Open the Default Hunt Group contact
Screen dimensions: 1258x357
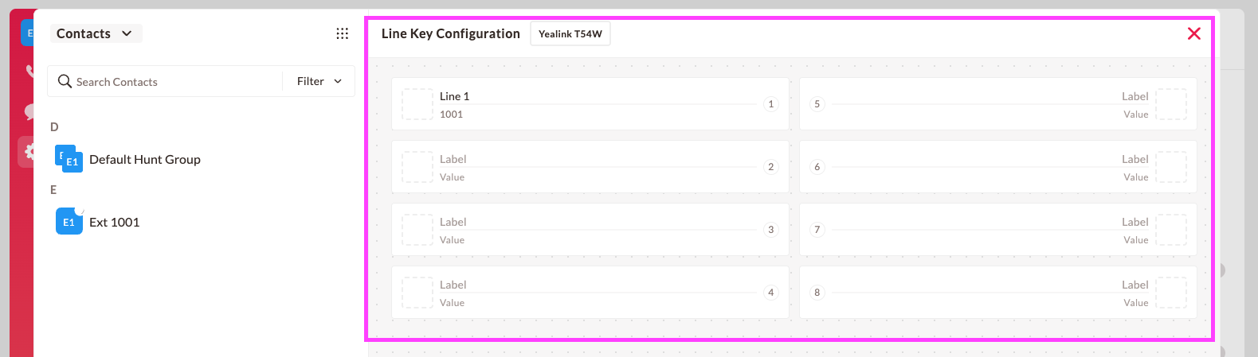click(145, 159)
